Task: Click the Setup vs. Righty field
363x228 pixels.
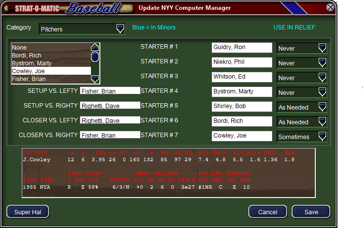Action: click(110, 105)
